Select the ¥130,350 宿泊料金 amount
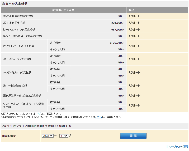The image size is (189, 151). 117,43
